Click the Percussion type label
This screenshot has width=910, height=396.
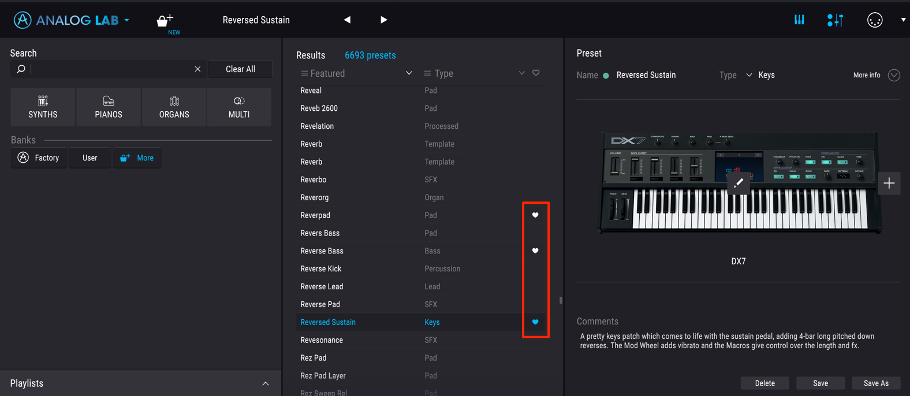[442, 269]
